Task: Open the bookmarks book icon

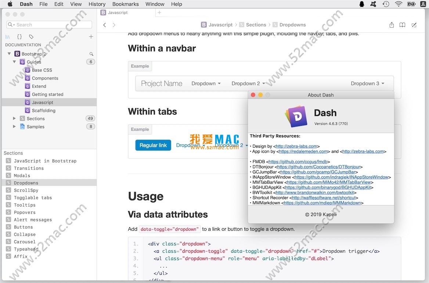Action: [402, 25]
